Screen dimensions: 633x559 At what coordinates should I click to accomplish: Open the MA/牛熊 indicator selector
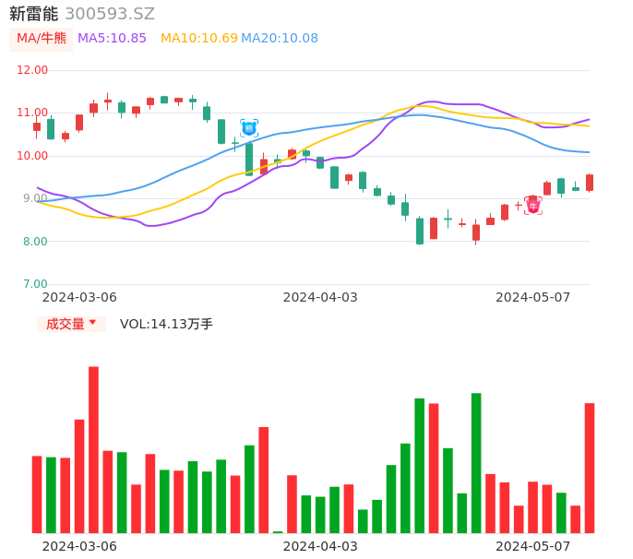(42, 39)
